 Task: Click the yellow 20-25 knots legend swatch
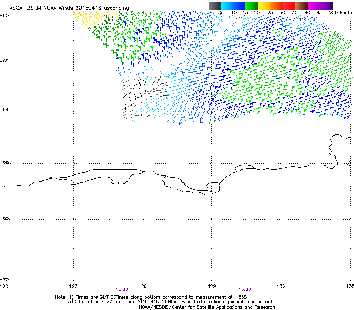click(264, 6)
